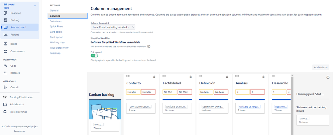The width and height of the screenshot is (334, 135).
Task: Select the DEFINICIÓN CON S... status card
Action: tap(214, 108)
